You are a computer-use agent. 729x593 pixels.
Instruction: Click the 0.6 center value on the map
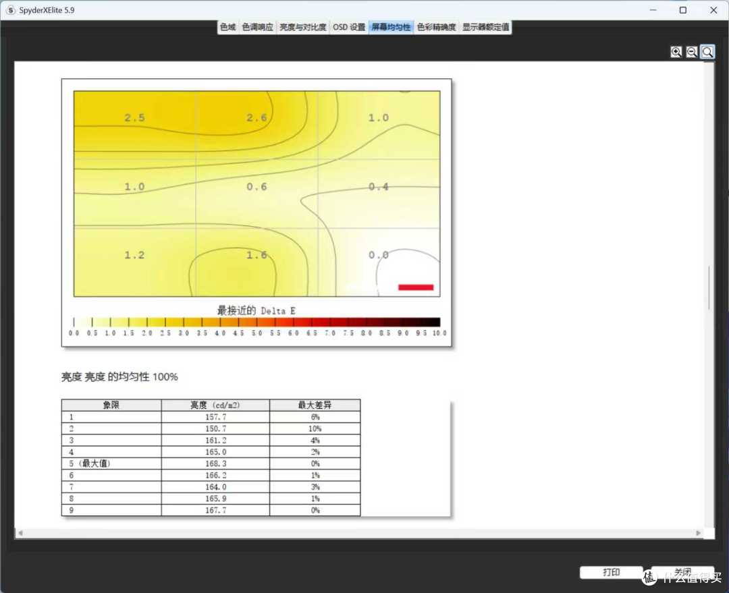[x=256, y=186]
